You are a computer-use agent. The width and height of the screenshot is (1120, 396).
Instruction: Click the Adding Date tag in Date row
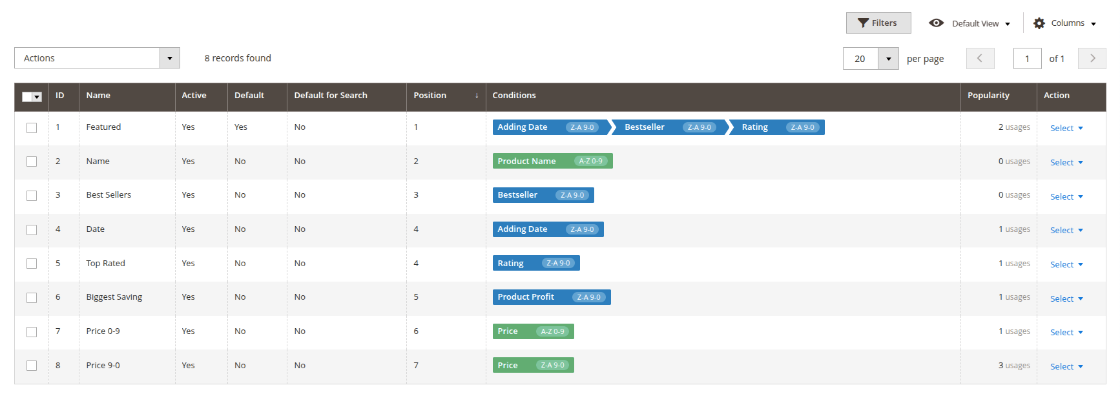point(548,229)
